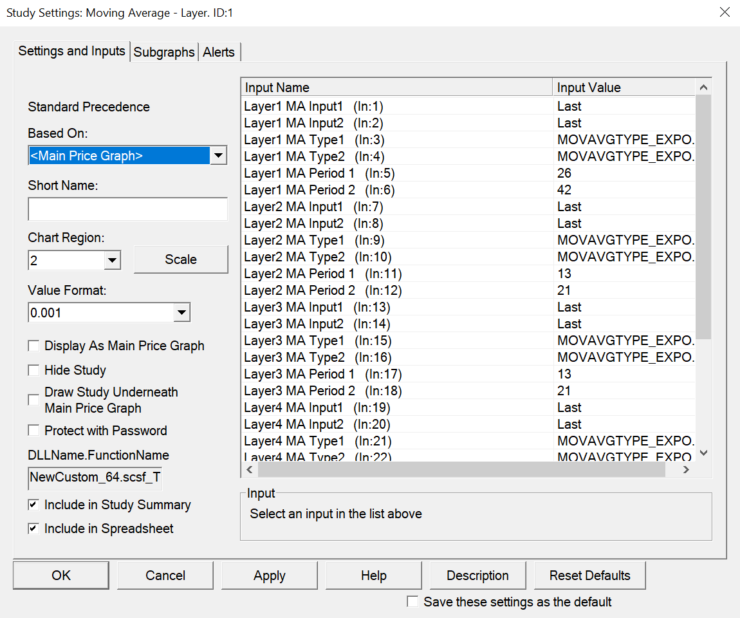Enable Display As Main Price Graph
Viewport: 740px width, 618px height.
click(x=34, y=346)
